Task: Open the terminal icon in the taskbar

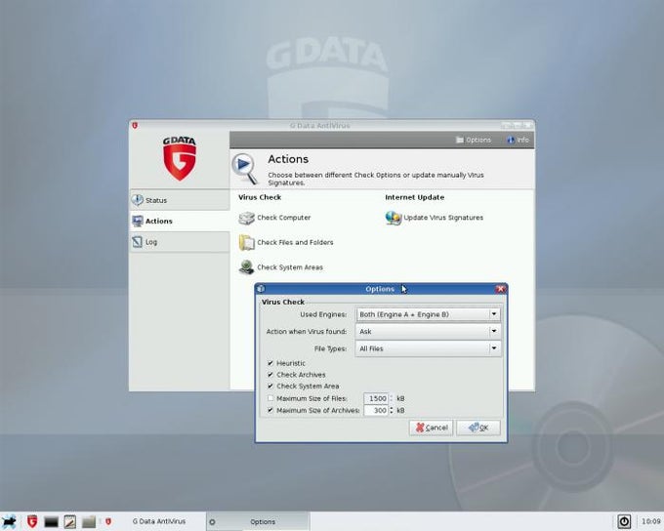Action: [x=51, y=521]
